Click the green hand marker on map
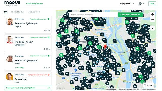Screen dimensions: 162x91 coord(132,36)
